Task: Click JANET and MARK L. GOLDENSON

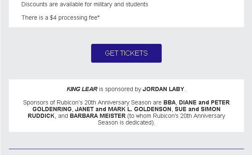Action: [x=123, y=109]
